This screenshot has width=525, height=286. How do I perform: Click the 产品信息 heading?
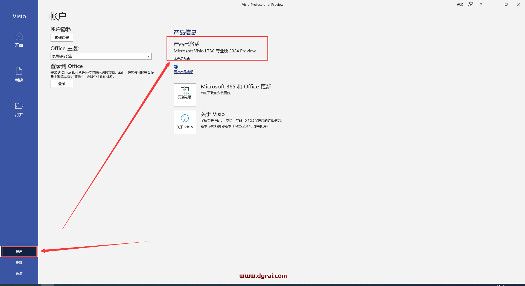pyautogui.click(x=185, y=32)
